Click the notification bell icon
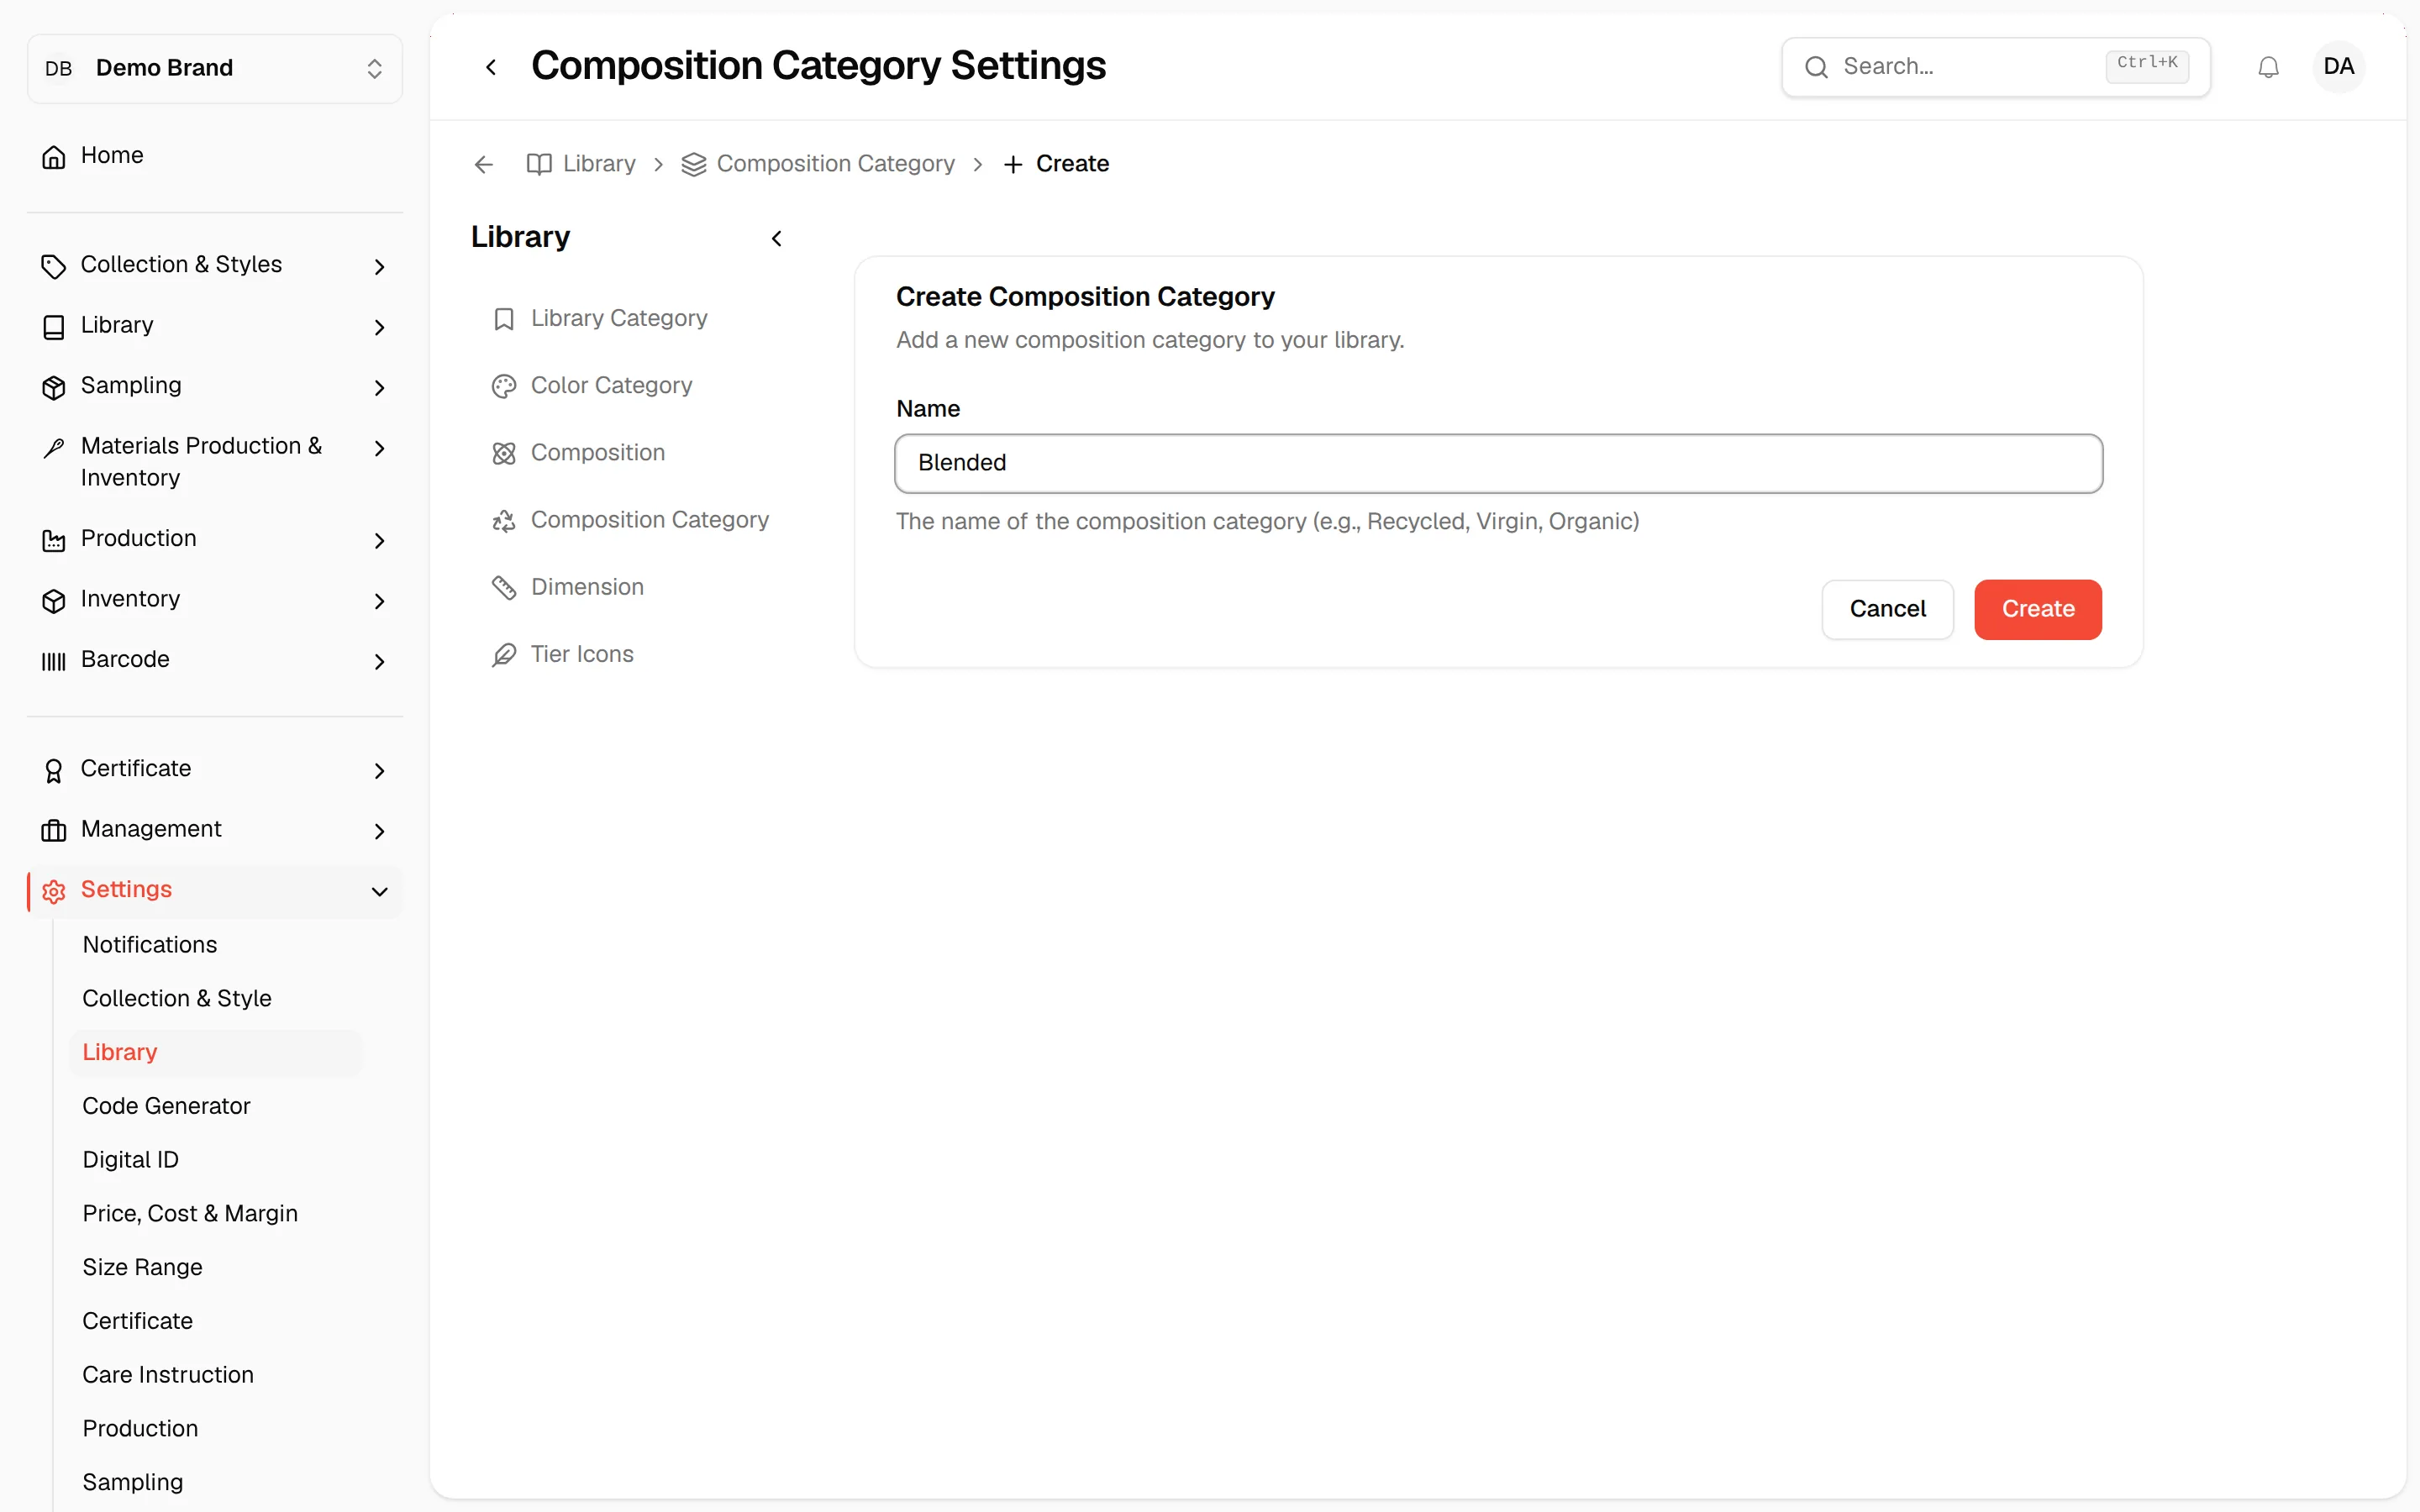 (x=2268, y=67)
